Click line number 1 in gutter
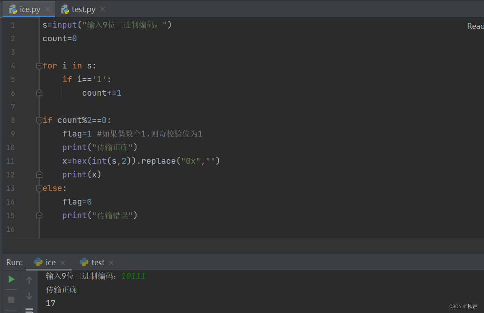 tap(13, 25)
